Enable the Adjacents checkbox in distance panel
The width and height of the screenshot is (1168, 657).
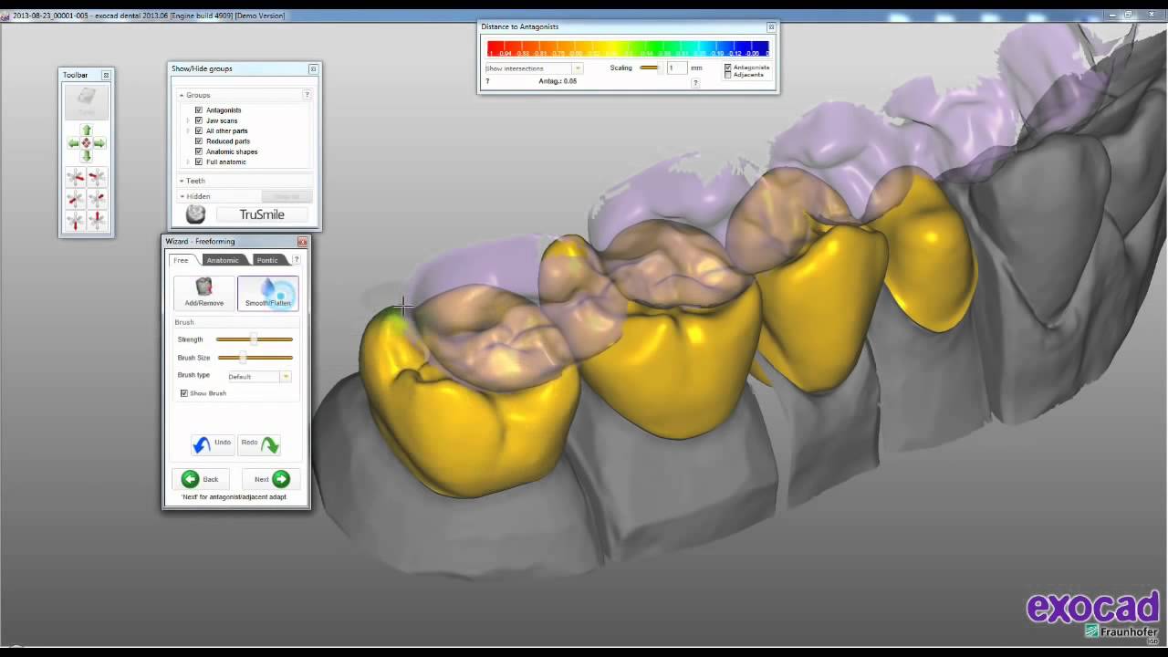727,75
